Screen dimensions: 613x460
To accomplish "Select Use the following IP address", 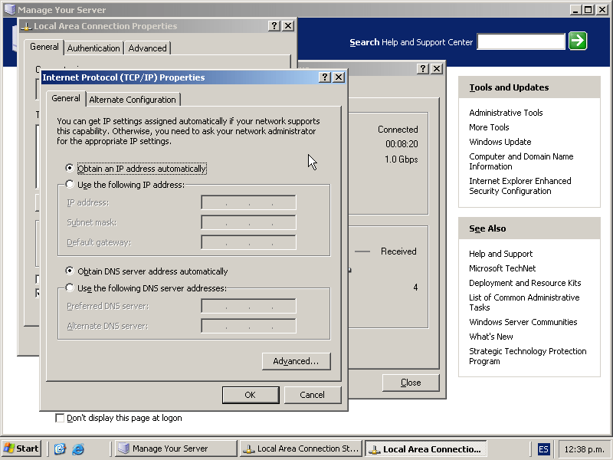I will tap(70, 185).
